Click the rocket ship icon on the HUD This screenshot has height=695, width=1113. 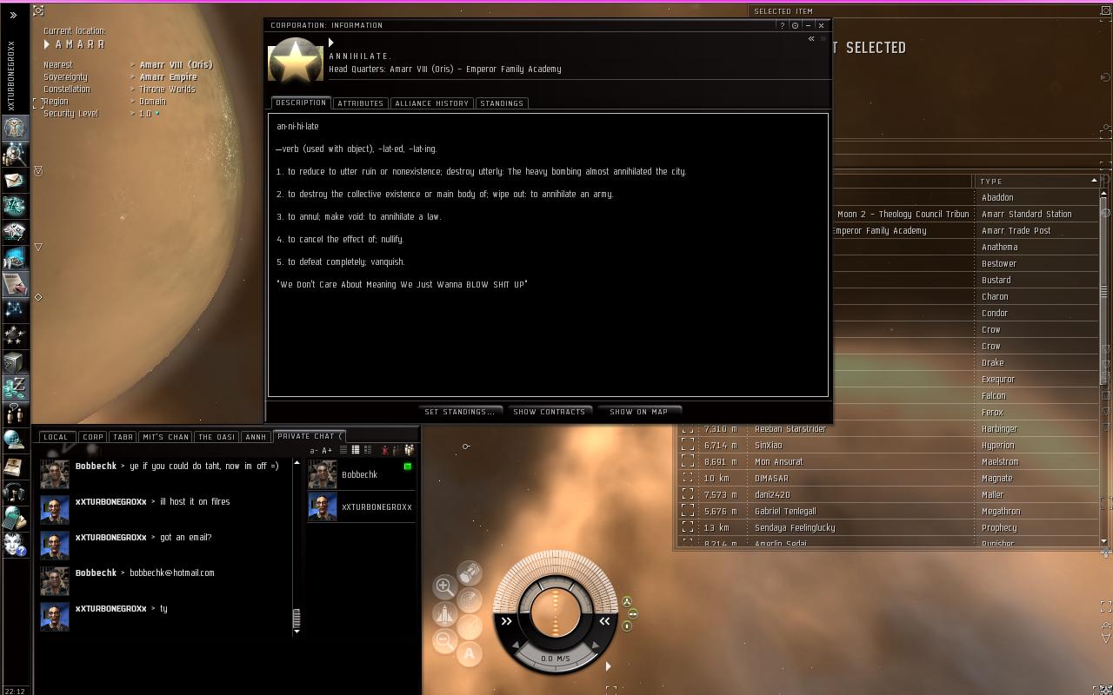(444, 614)
